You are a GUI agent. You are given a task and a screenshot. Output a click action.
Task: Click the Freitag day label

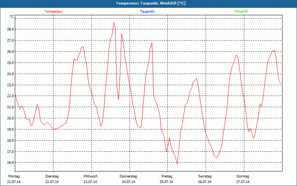[x=167, y=176]
